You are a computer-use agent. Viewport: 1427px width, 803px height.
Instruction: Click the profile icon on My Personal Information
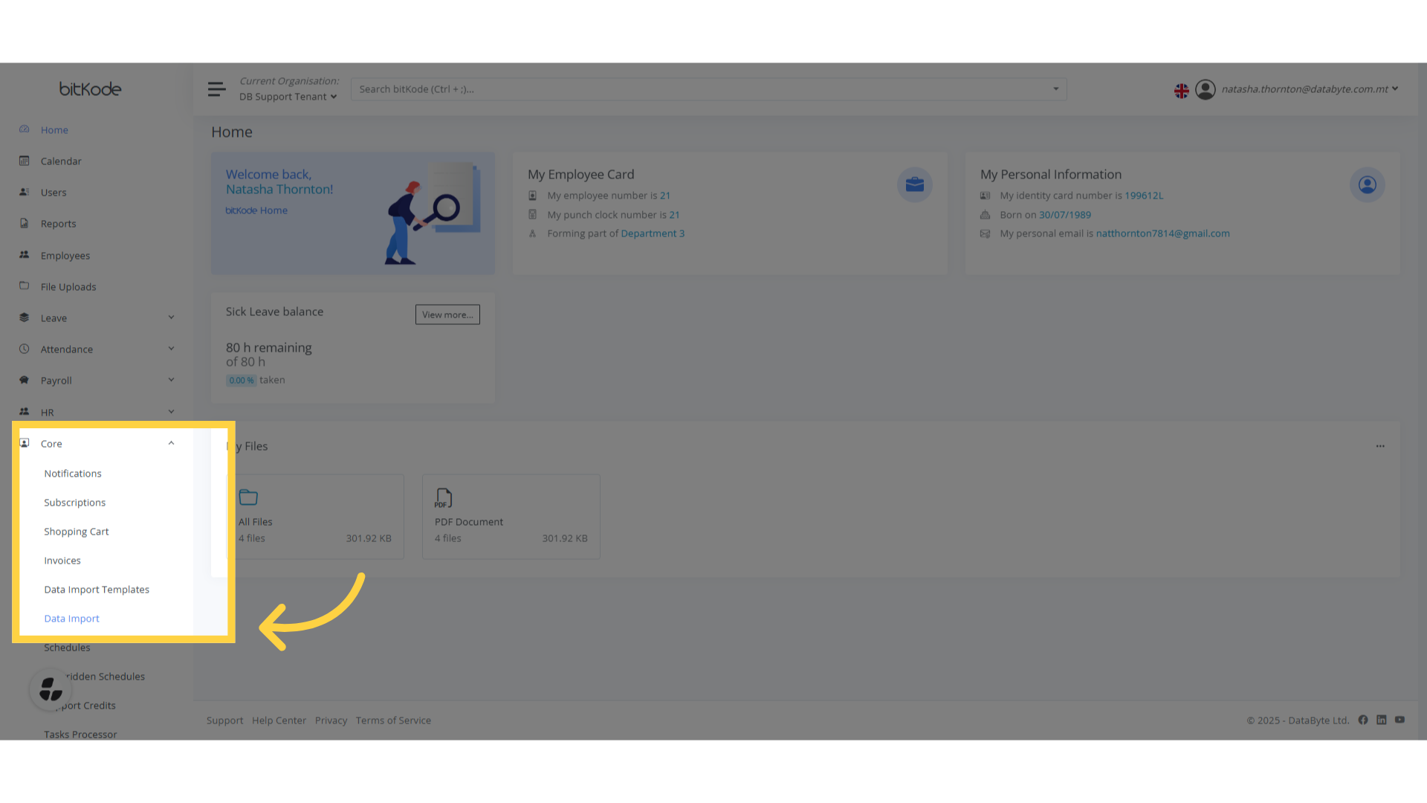point(1367,184)
